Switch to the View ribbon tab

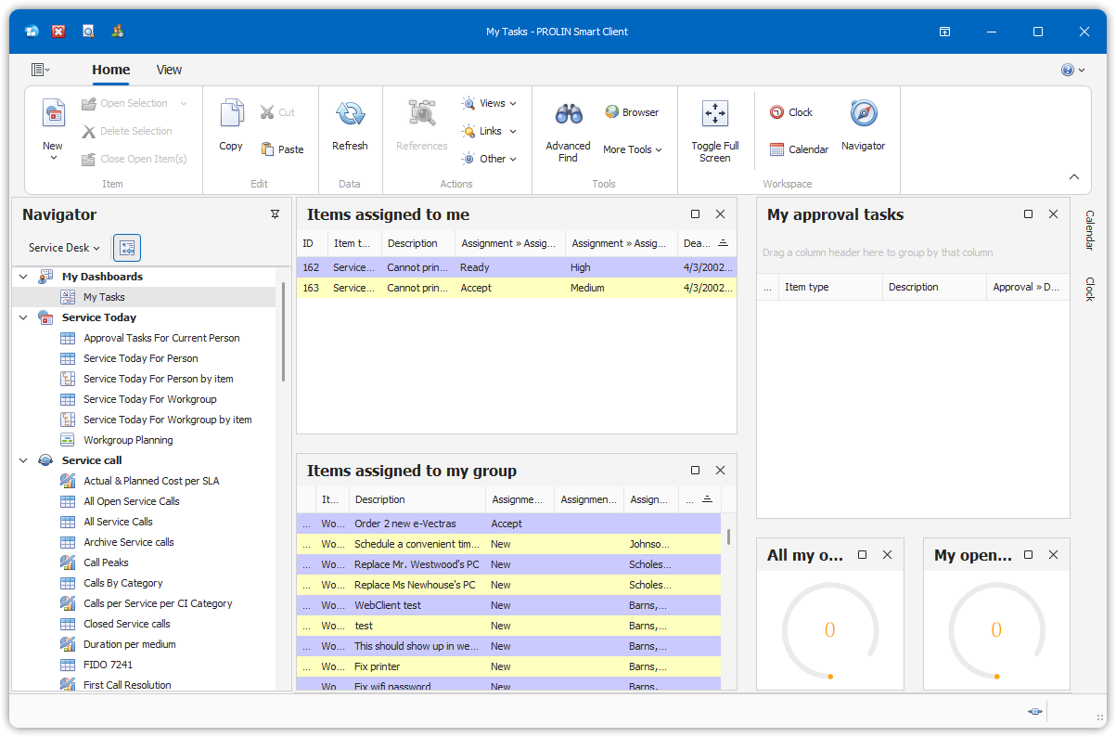tap(169, 70)
